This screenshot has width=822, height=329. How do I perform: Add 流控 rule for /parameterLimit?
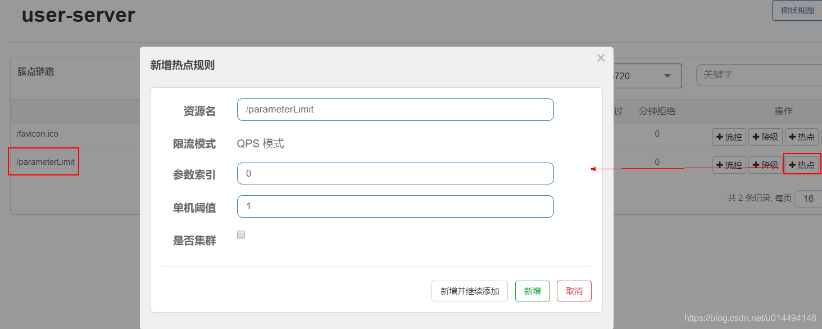[729, 165]
